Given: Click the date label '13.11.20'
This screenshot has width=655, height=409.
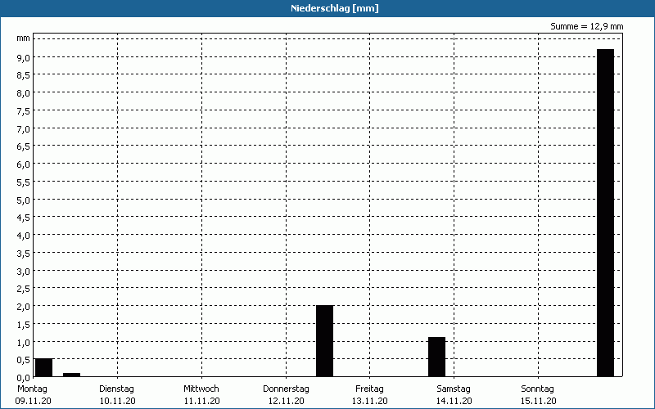Looking at the screenshot, I should tap(370, 401).
